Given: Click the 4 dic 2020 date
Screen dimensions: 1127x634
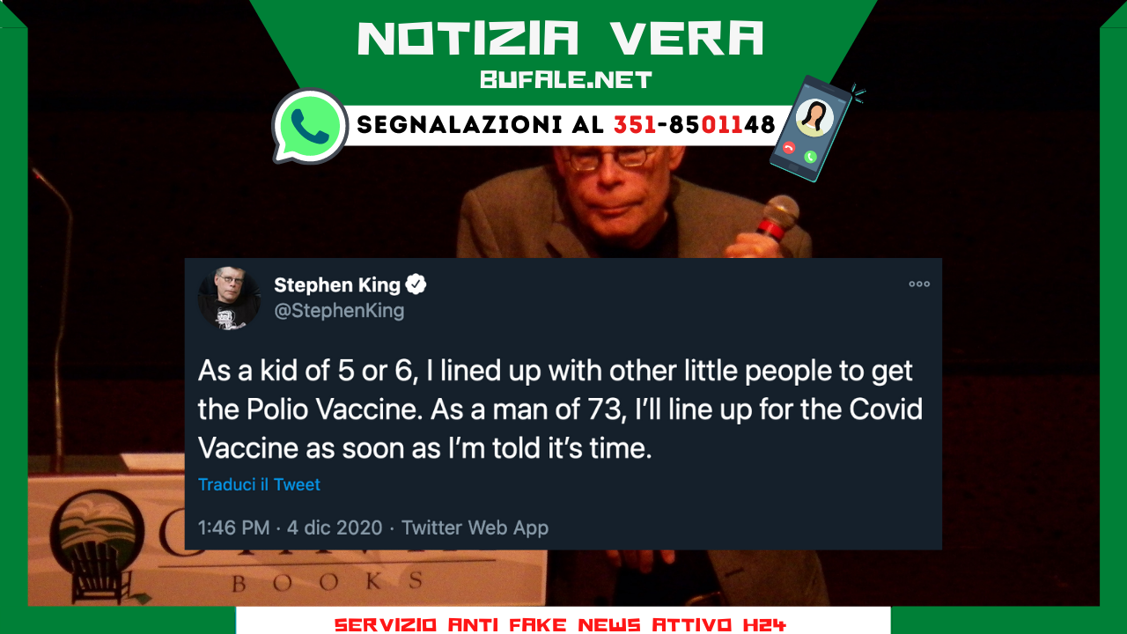Looking at the screenshot, I should click(x=335, y=527).
